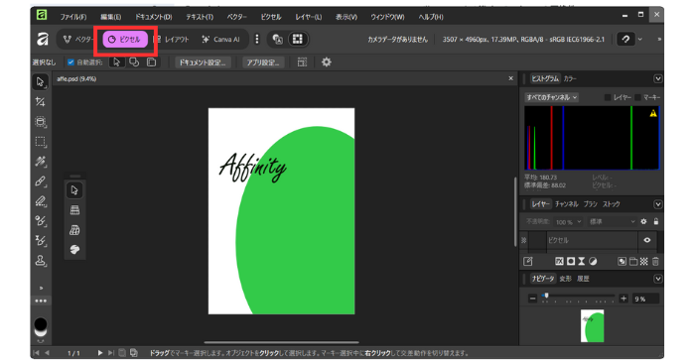Expand the Navigator panel options chevron
693x362 pixels.
coord(657,279)
